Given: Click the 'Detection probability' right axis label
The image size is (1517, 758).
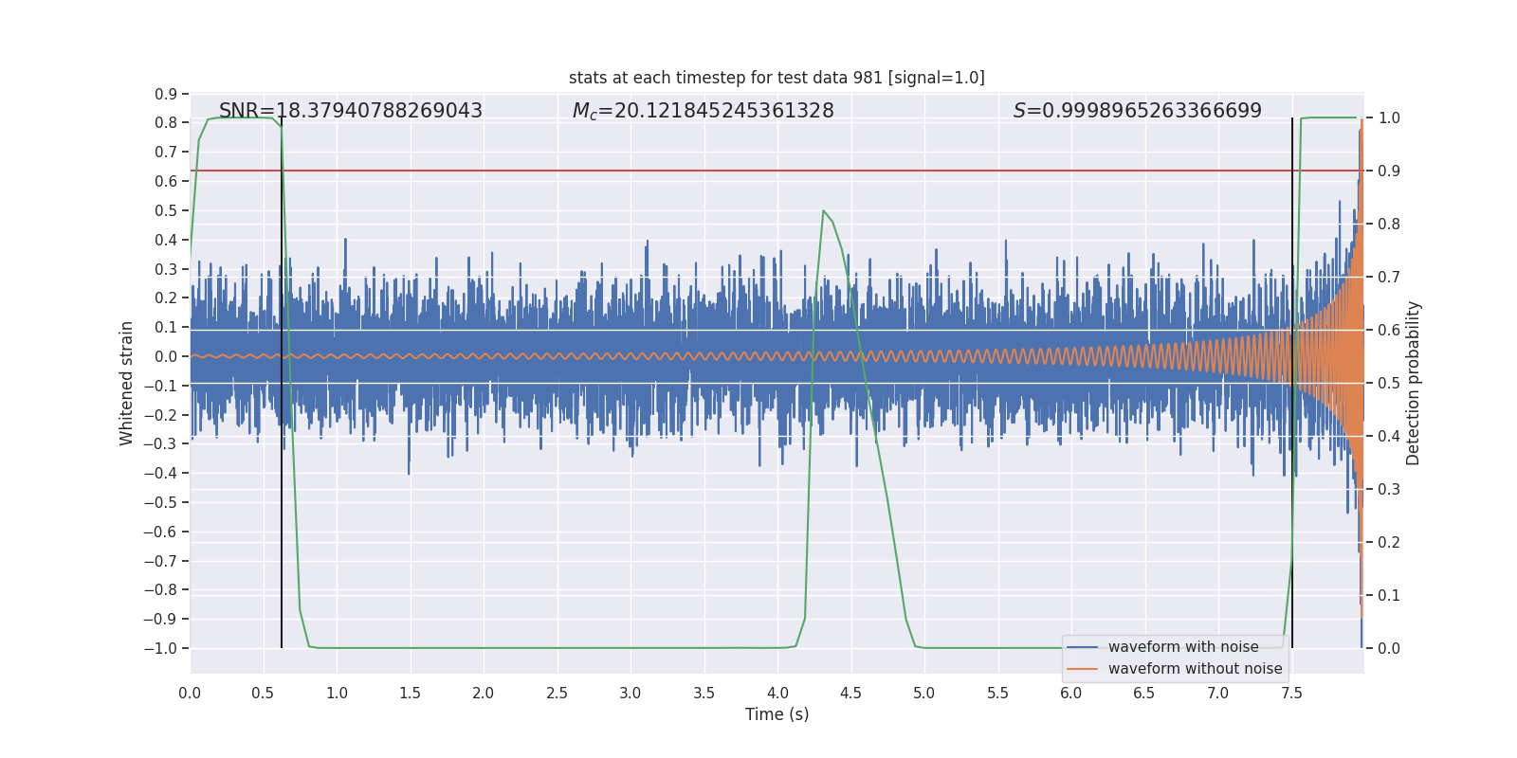Looking at the screenshot, I should [1413, 383].
